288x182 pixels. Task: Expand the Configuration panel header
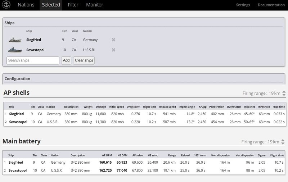144,79
